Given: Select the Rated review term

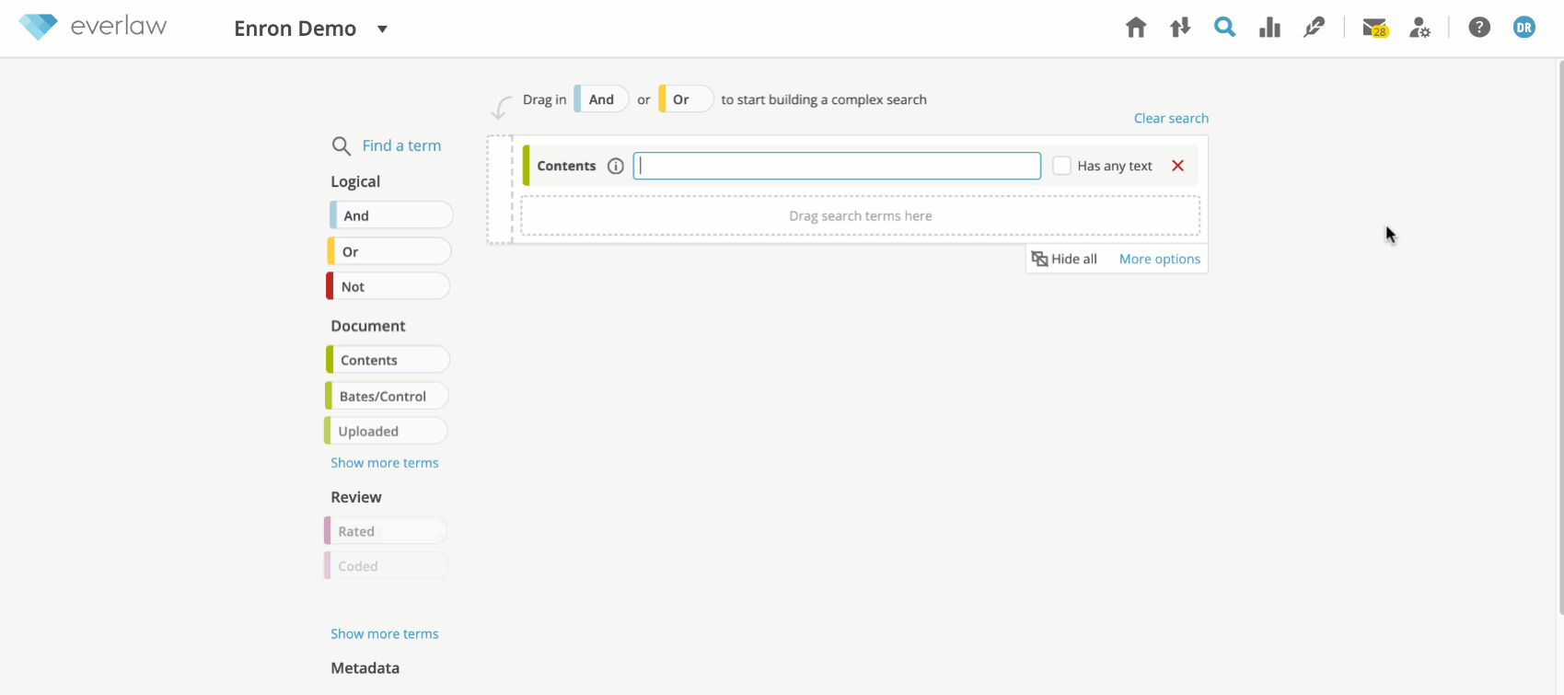Looking at the screenshot, I should (386, 531).
